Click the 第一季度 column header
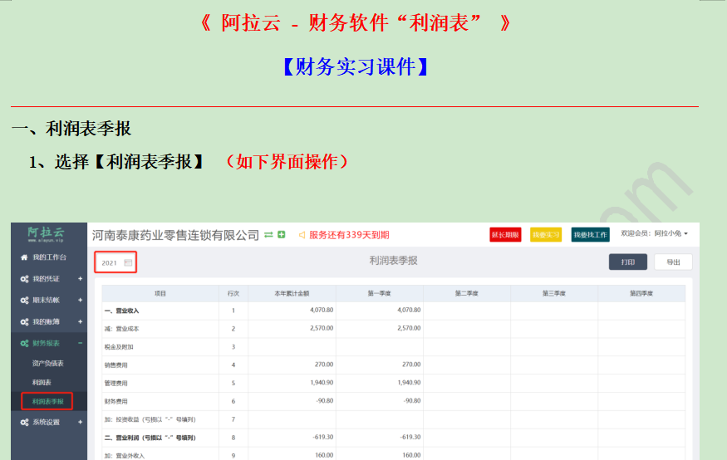Viewport: 727px width, 460px height. (x=379, y=293)
